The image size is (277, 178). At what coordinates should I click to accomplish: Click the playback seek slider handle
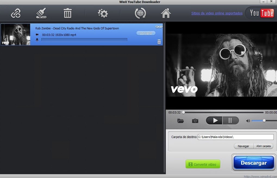tap(183, 112)
